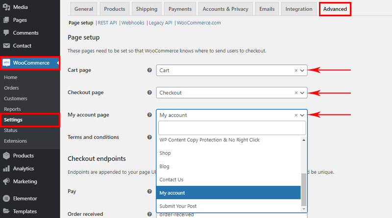Open the Webhooks sub-section link
Viewport: 392px width, 218px height.
click(133, 23)
